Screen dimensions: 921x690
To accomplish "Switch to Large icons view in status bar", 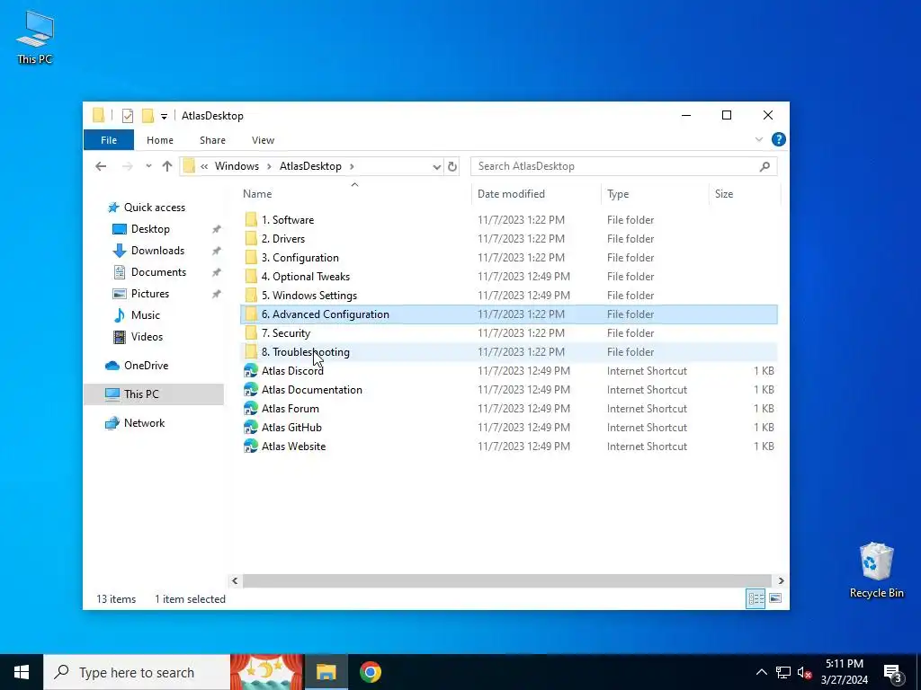I will [775, 598].
